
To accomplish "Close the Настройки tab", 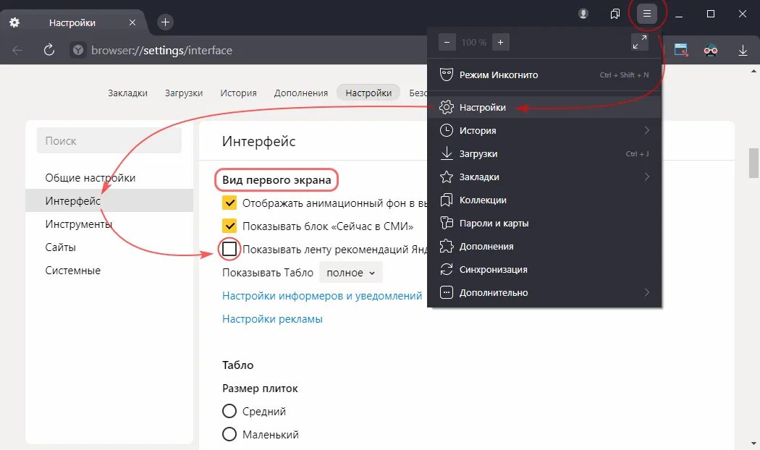I will tap(132, 22).
